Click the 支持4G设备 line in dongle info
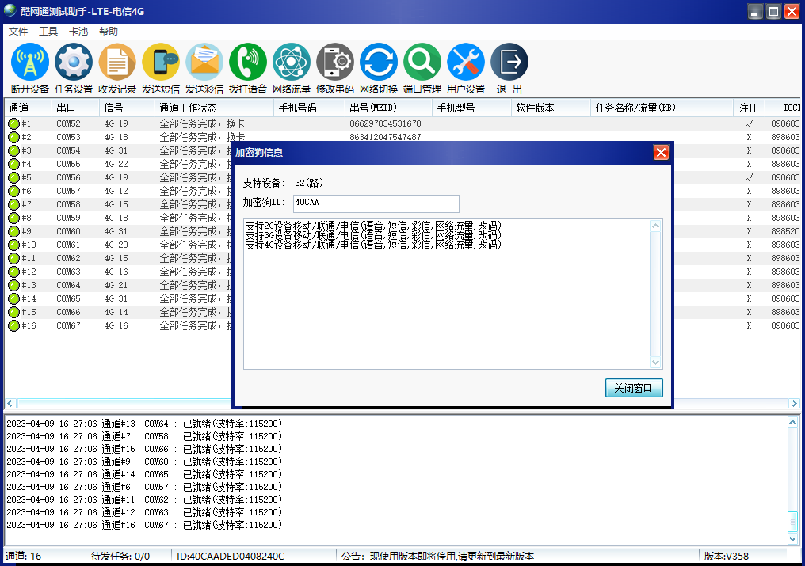805x566 pixels. [x=373, y=245]
